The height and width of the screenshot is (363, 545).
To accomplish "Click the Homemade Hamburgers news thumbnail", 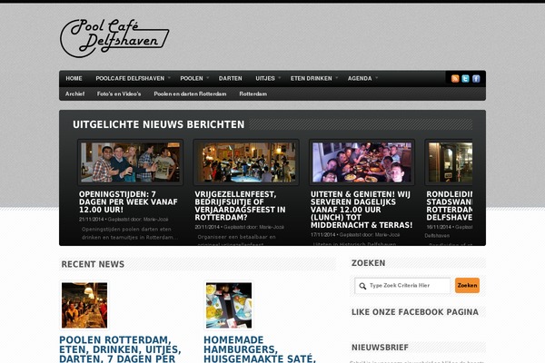I will pos(229,305).
